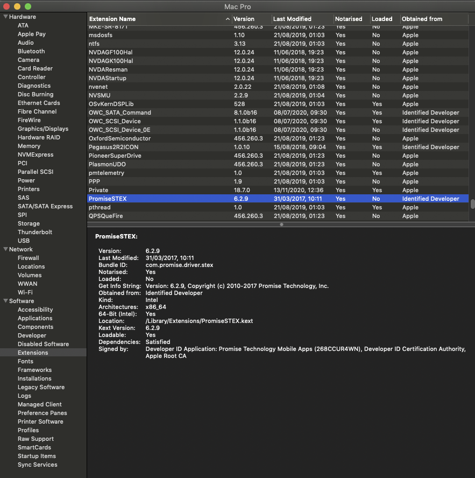Select the NVDAStartup extension row
Screen dimensions: 475x478
point(108,78)
